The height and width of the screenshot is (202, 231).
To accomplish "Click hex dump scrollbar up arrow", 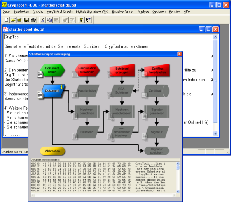I will 178,164.
